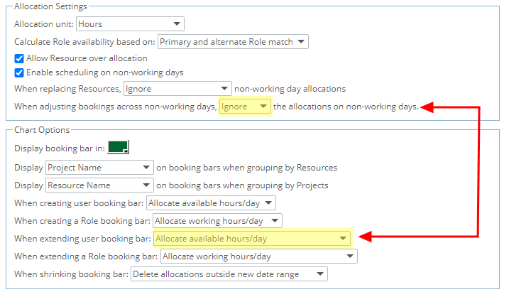Screen dimensions: 509x292
Task: Open the Resource Name display dropdown
Action: coord(99,185)
